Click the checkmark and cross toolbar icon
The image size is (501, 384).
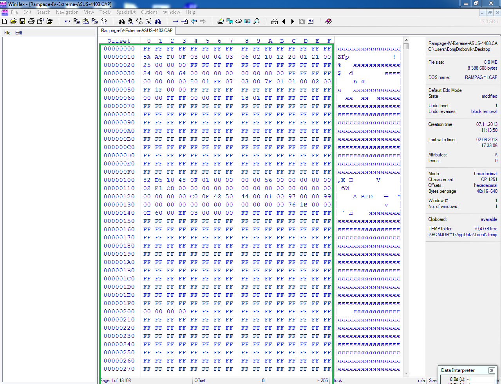275,21
